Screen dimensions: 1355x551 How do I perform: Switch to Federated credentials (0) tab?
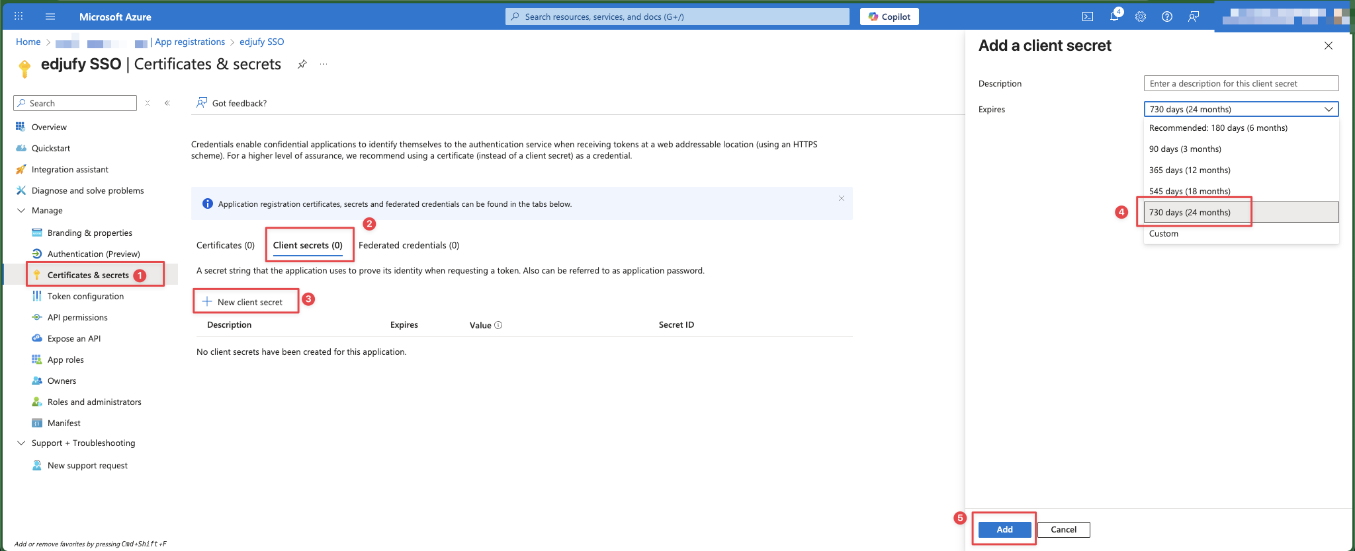408,245
